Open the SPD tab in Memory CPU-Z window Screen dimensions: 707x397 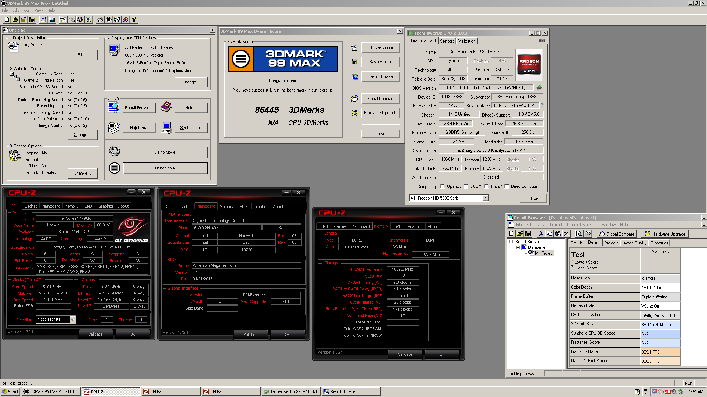coord(398,226)
